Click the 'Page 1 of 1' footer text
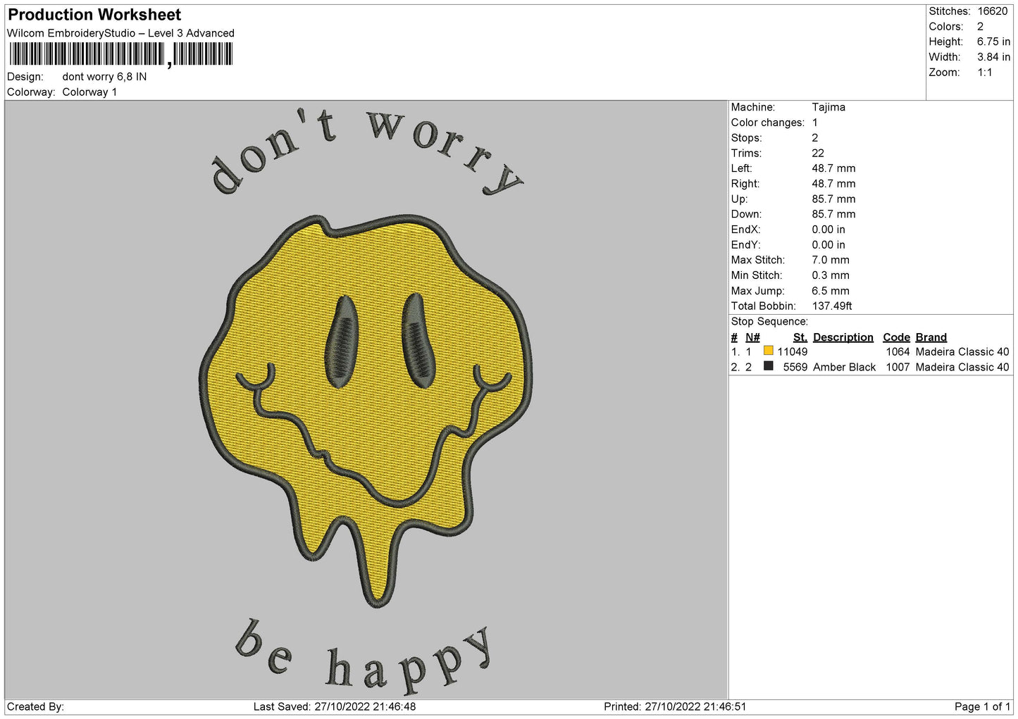This screenshot has height=719, width=1018. point(982,707)
